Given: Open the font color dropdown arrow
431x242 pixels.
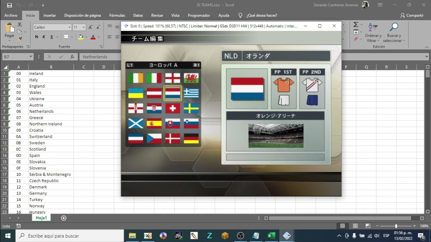Looking at the screenshot, I should (x=98, y=37).
